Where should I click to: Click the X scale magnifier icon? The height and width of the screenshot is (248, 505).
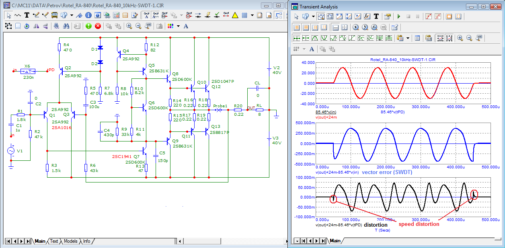(356, 27)
